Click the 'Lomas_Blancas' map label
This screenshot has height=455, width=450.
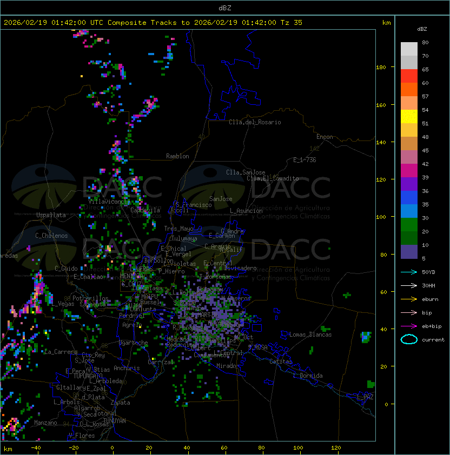310,334
